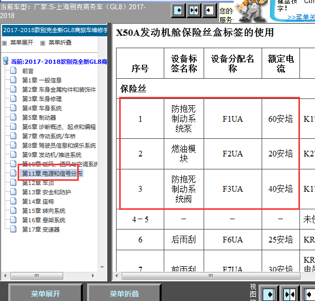Click 菜单折叠 text link in tree panel
The image size is (315, 301).
coord(60,42)
